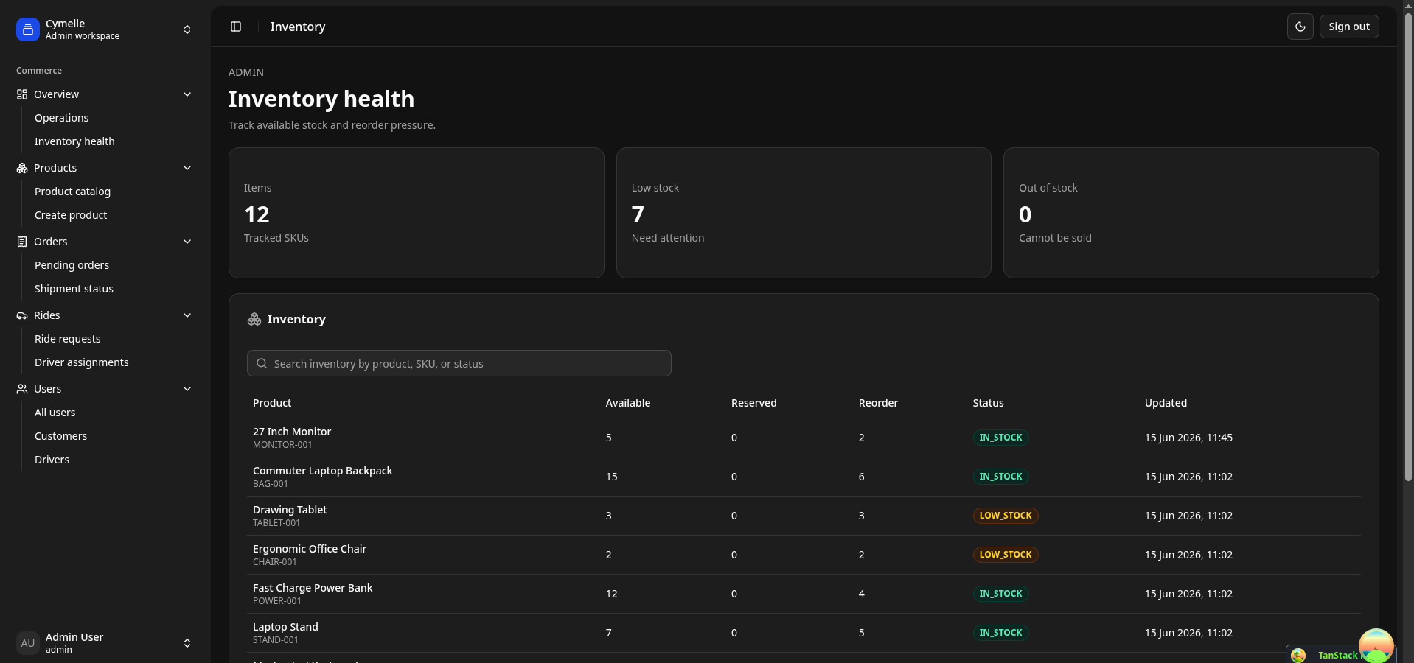Open Operations in the sidebar

pyautogui.click(x=61, y=118)
